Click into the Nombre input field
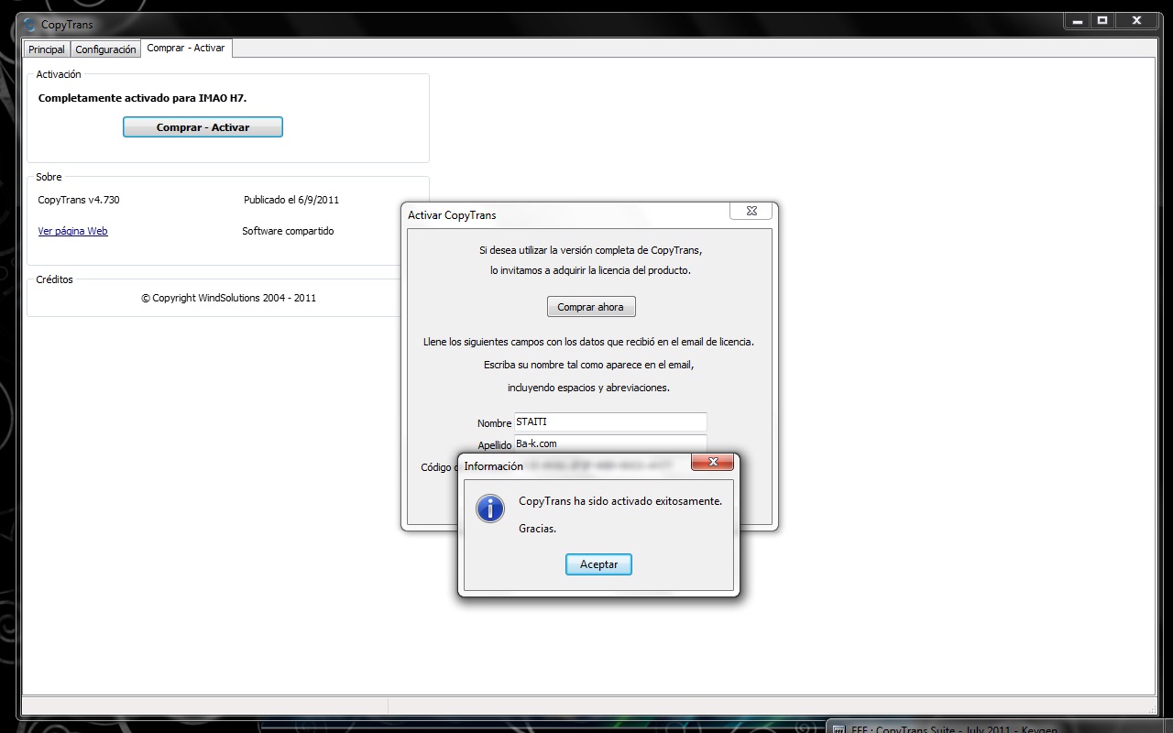Screen dimensions: 1173x733 [x=610, y=422]
